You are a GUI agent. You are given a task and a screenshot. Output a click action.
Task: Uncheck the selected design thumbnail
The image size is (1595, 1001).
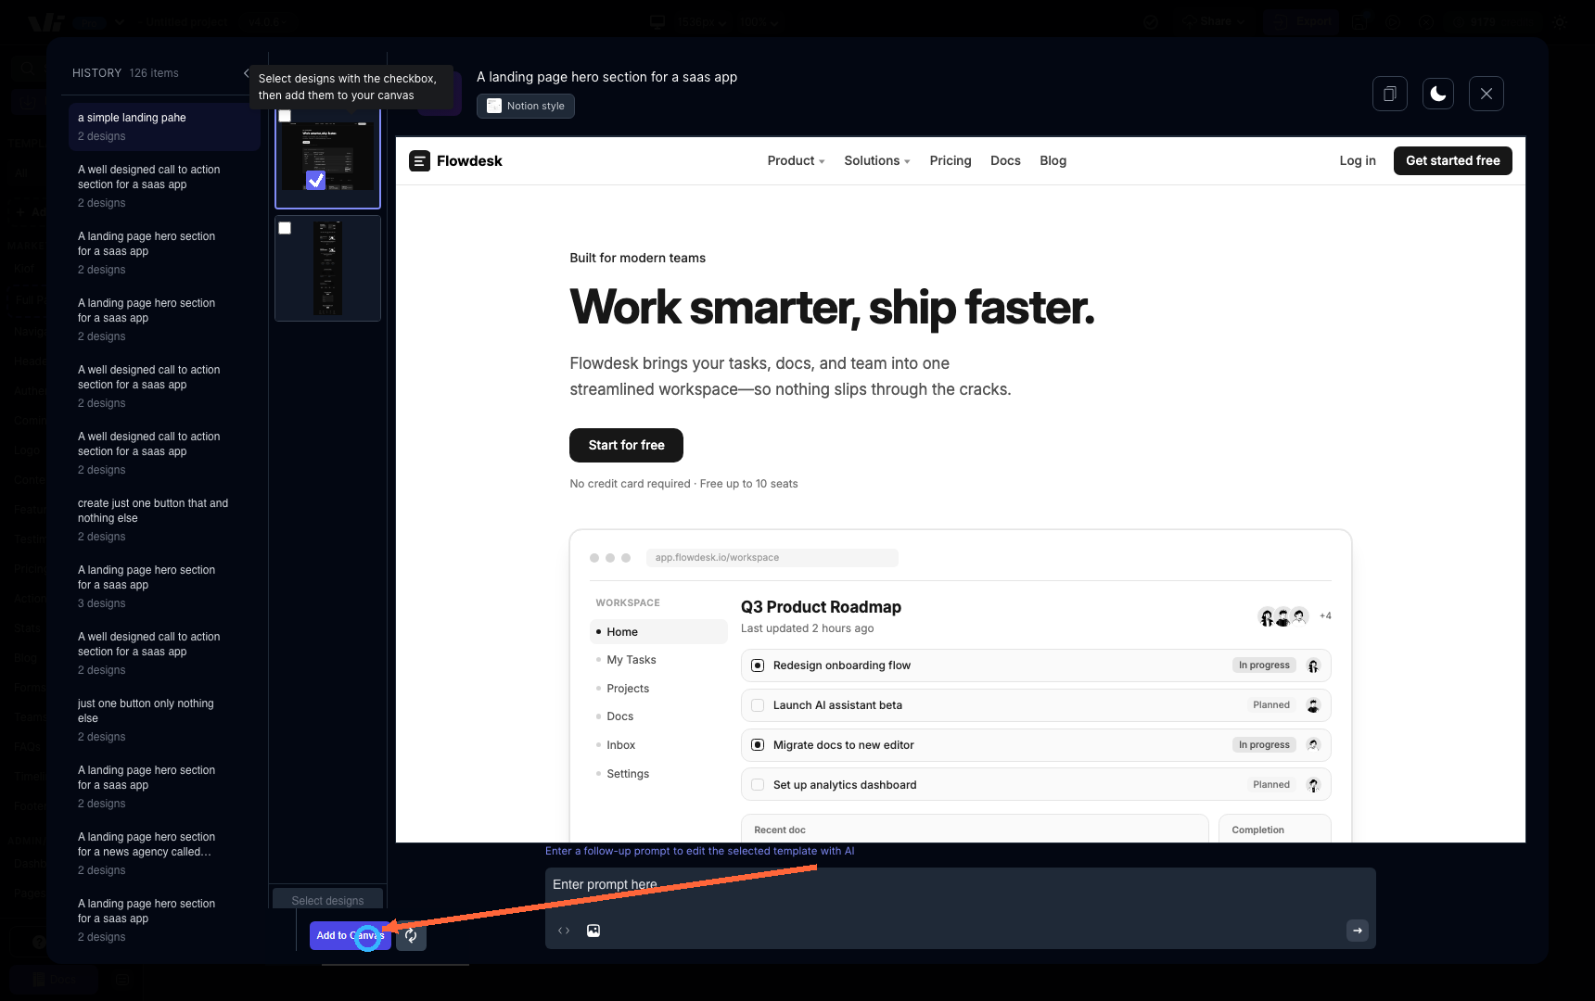pos(316,180)
